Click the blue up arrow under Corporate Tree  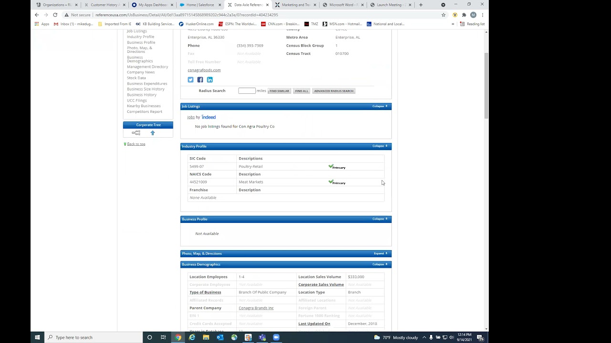(153, 133)
